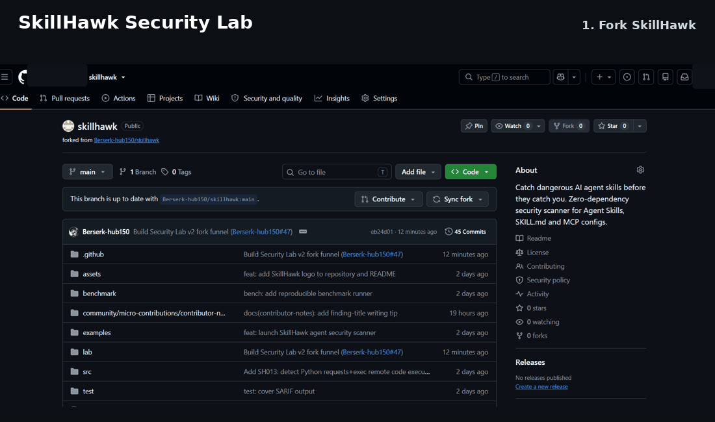Click the Go to file search field
The width and height of the screenshot is (715, 422).
pyautogui.click(x=337, y=171)
